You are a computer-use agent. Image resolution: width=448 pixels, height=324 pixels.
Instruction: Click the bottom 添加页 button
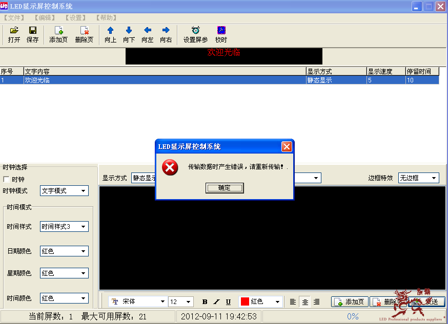(350, 302)
